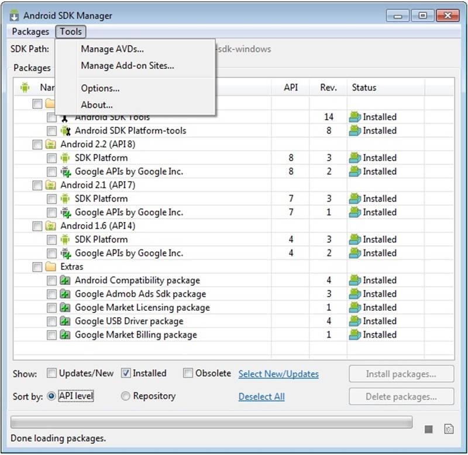Check the Android Compatibility package checkbox
468x455 pixels.
pyautogui.click(x=51, y=281)
